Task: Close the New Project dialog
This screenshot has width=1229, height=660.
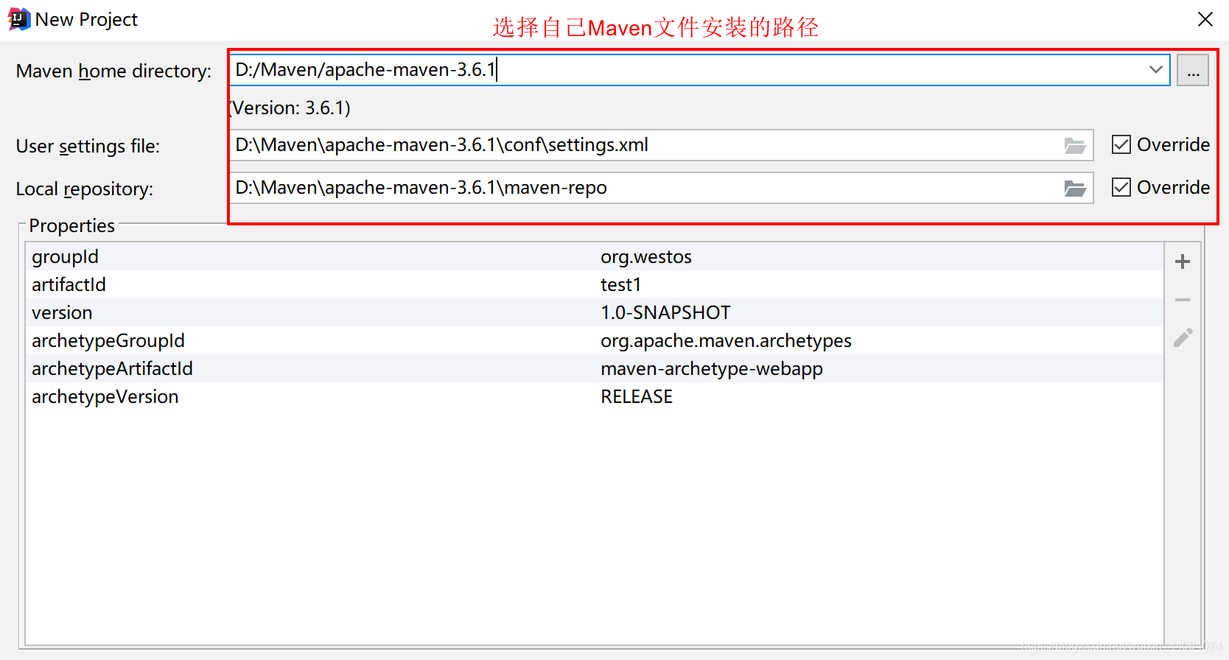Action: tap(1205, 19)
